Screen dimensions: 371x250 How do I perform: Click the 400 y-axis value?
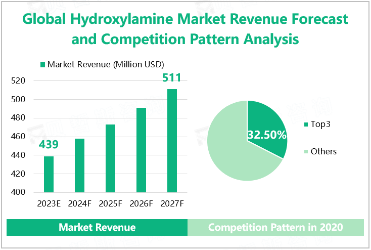[18, 192]
